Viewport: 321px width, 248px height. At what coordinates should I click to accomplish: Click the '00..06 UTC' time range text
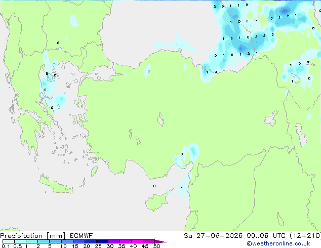[266, 236]
